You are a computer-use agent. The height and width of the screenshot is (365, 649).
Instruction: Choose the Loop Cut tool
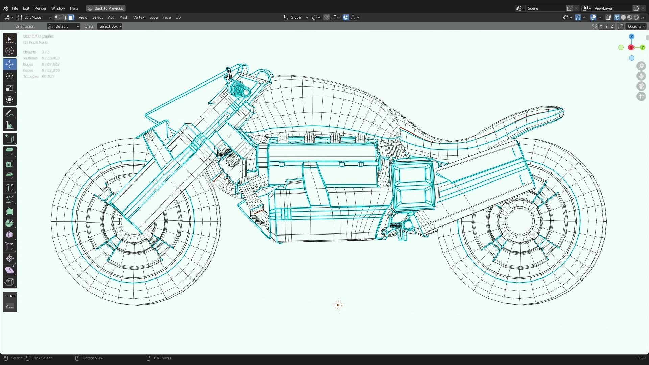tap(9, 188)
